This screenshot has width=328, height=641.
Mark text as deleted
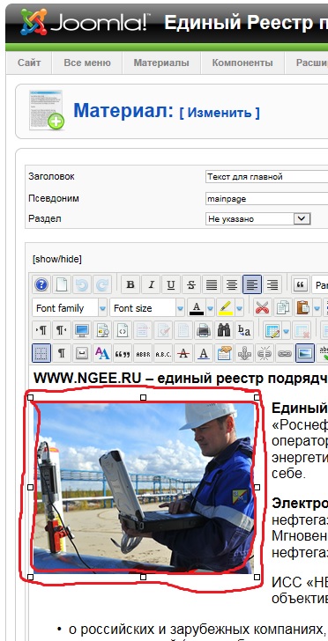[183, 353]
